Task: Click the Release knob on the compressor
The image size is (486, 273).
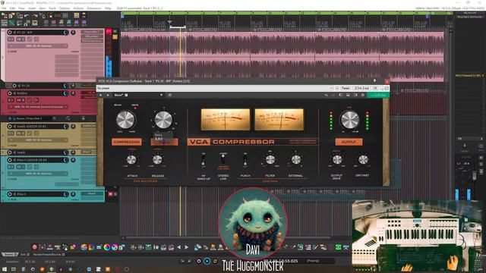Action: coord(157,160)
